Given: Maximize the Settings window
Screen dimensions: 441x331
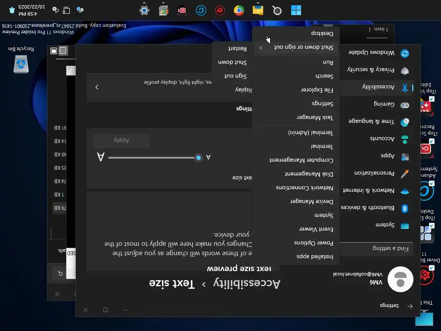Looking at the screenshot, I should click(x=106, y=310).
